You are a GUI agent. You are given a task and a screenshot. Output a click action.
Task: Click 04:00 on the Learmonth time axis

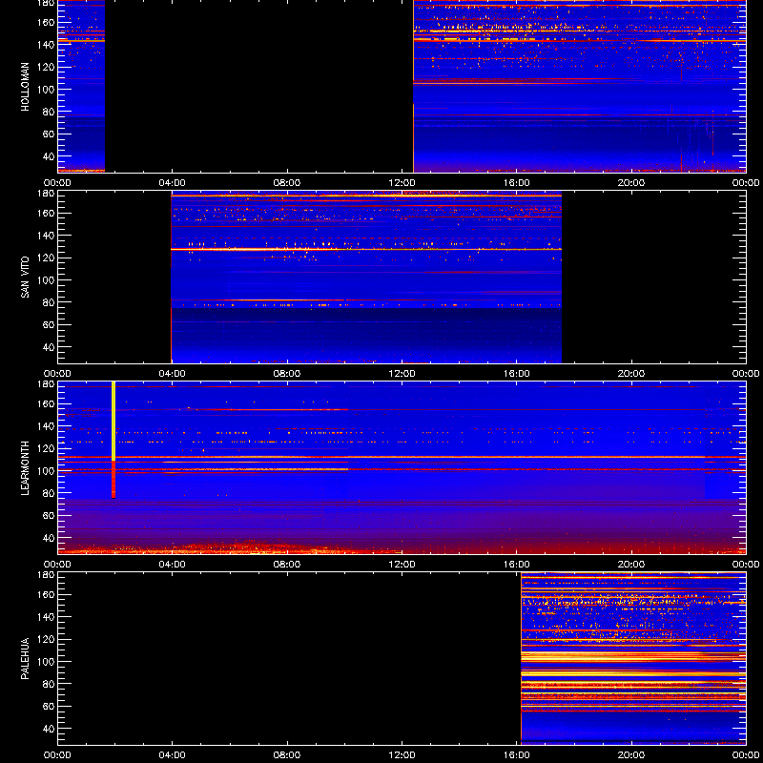click(173, 565)
